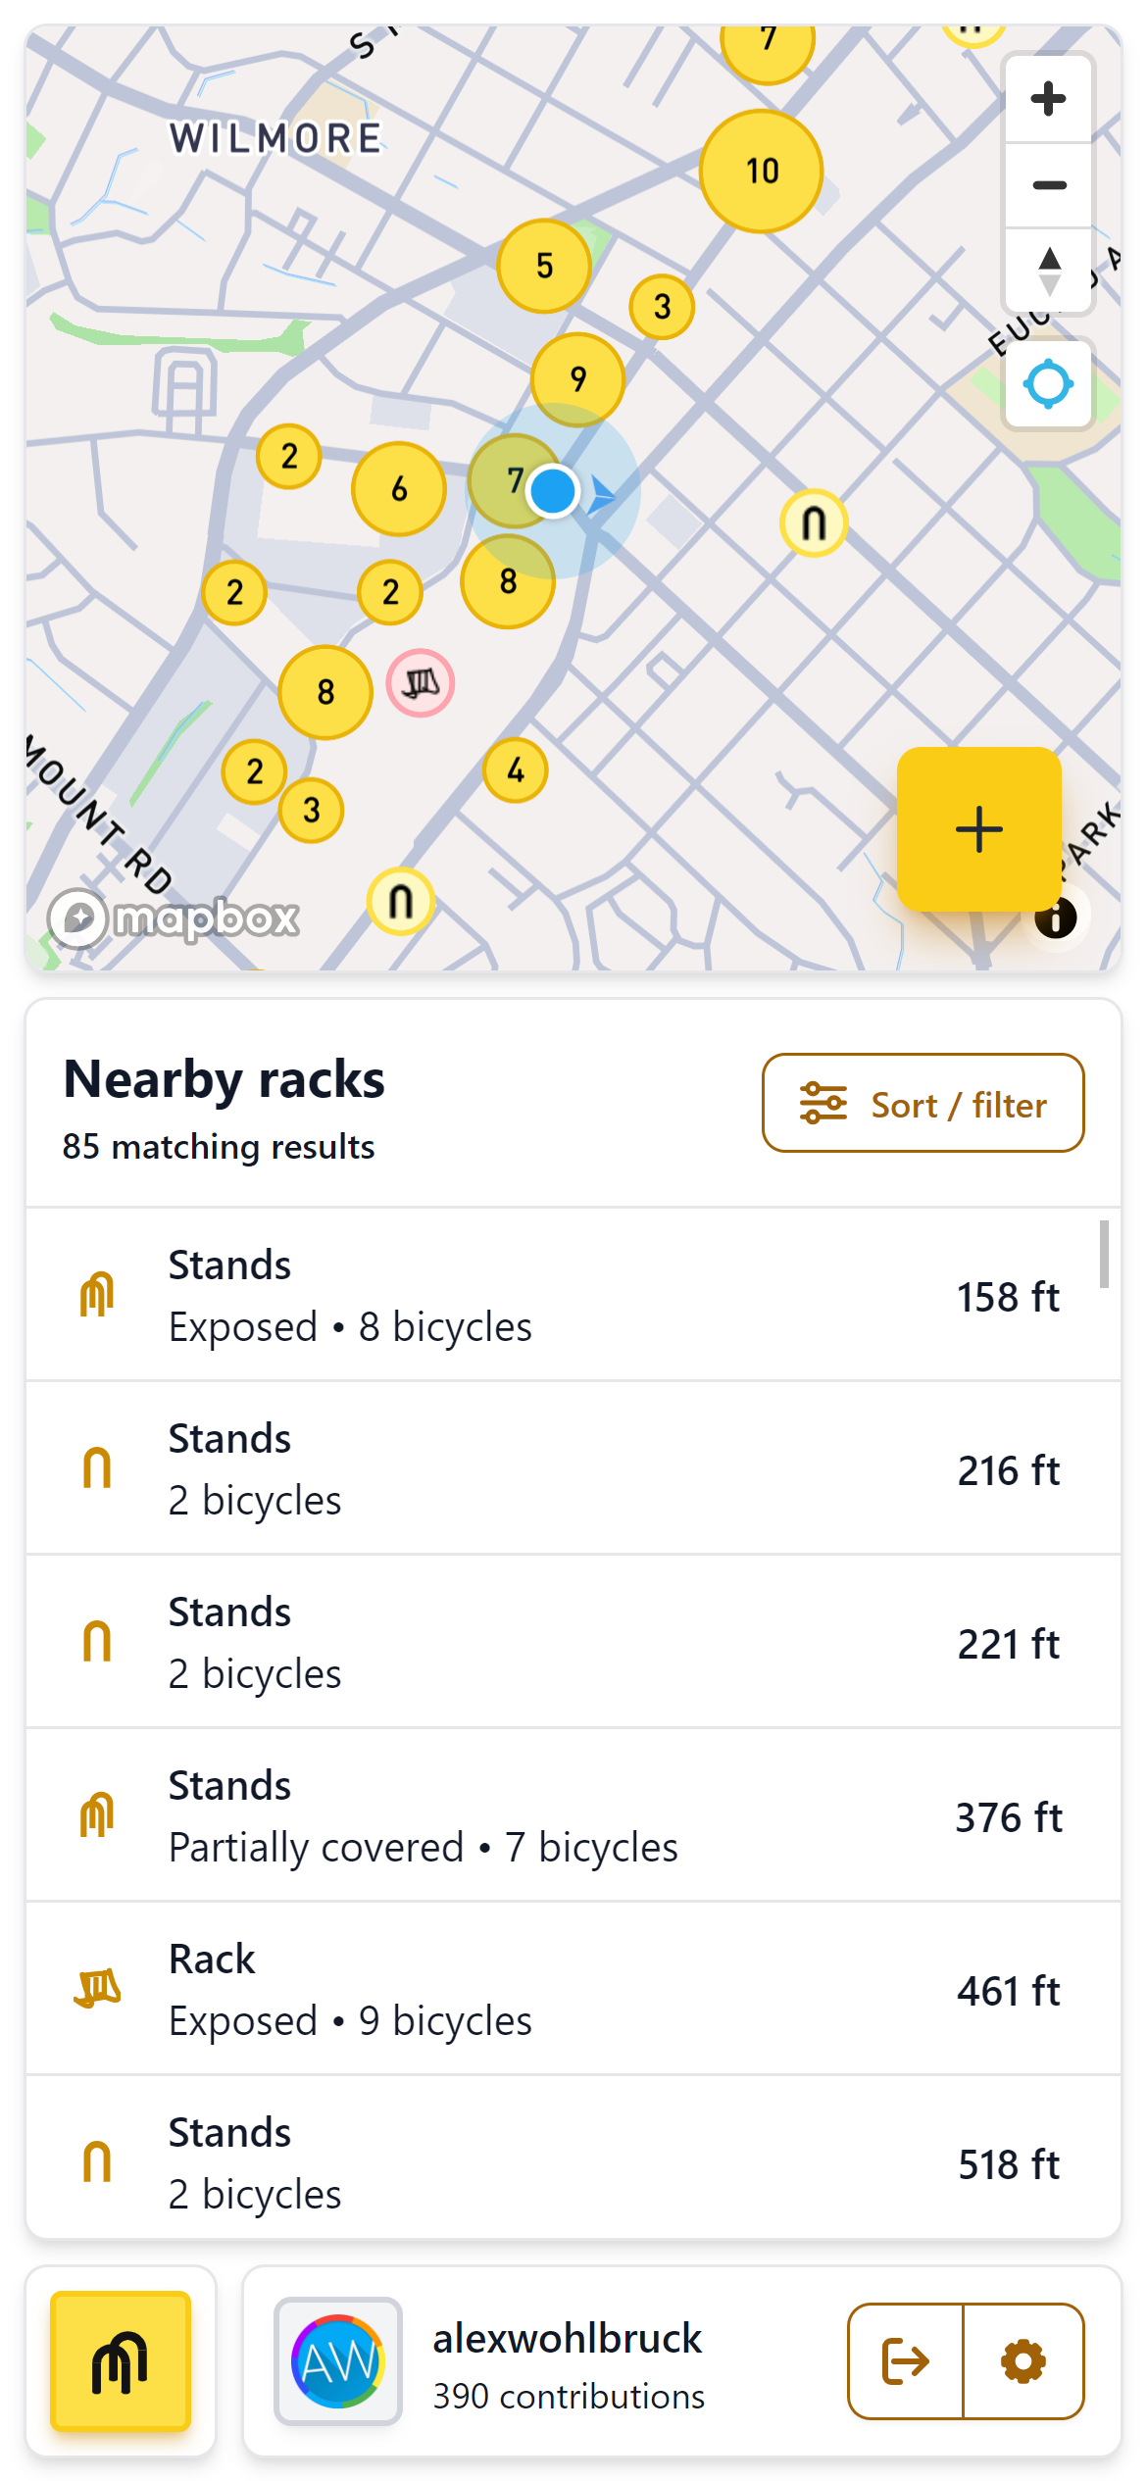The height and width of the screenshot is (2481, 1147).
Task: Choose the Stands listing at 518 ft
Action: pos(573,2162)
